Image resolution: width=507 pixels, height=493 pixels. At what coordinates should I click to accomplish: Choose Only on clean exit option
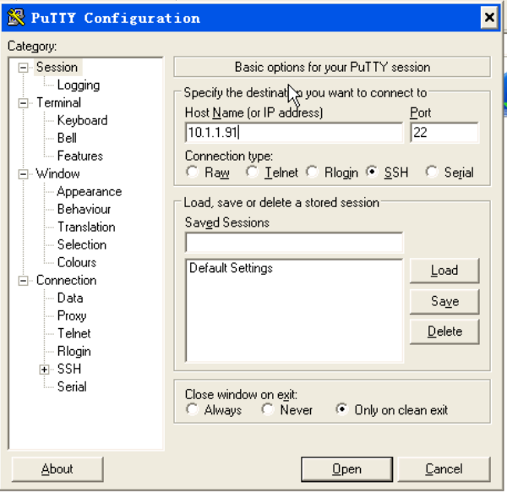[x=341, y=409]
